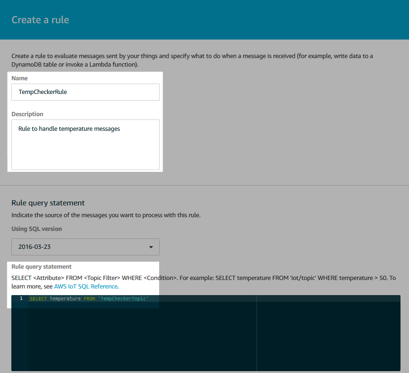This screenshot has width=409, height=373.
Task: Click the FROM keyword in the editor
Action: [x=89, y=298]
